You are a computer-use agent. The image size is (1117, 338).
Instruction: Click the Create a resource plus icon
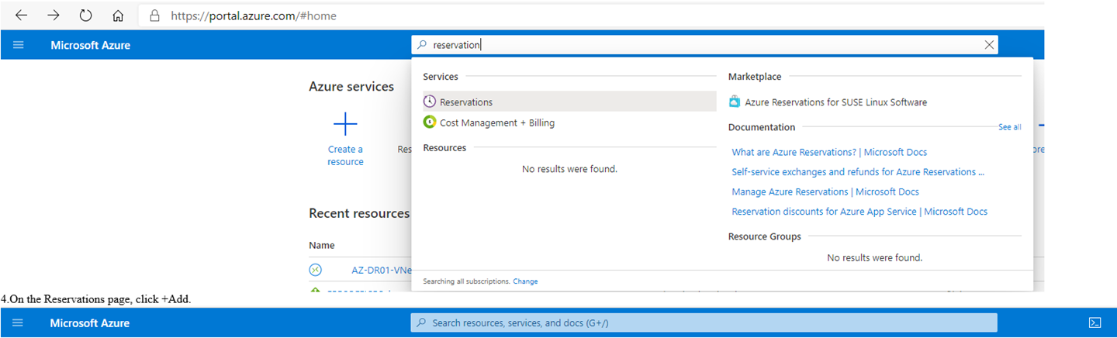coord(345,124)
